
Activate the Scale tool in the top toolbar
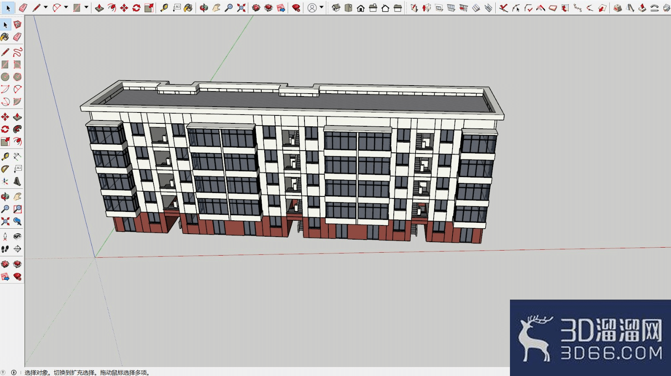pos(149,8)
